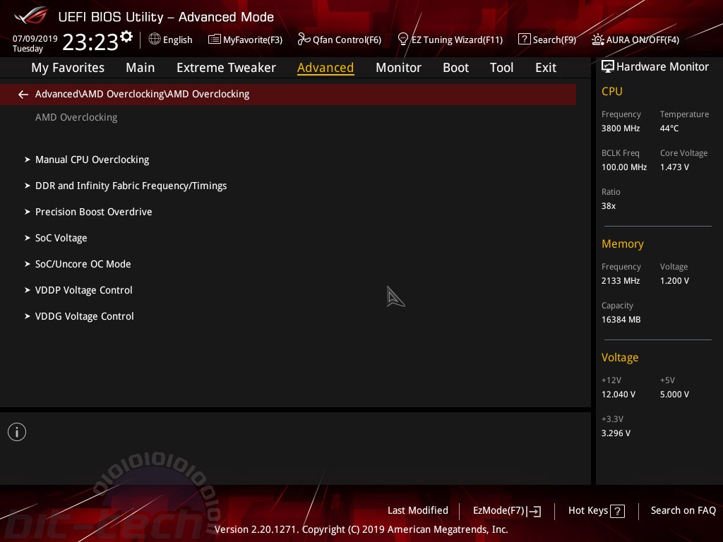This screenshot has width=723, height=542.
Task: Expand VDDP Voltage Control arrow
Action: point(28,290)
